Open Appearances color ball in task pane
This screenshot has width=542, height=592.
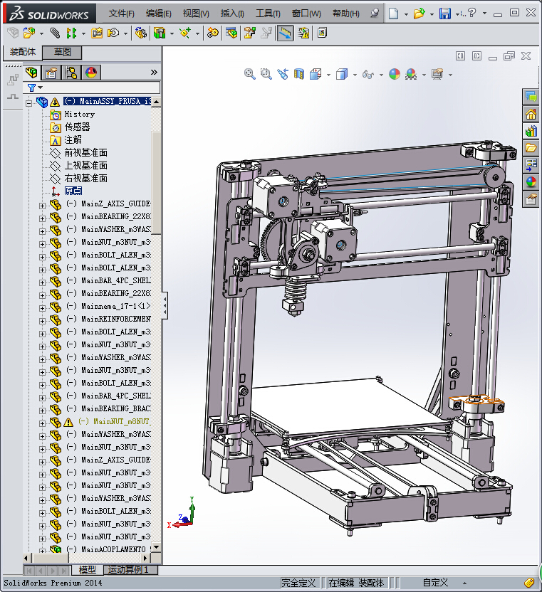[x=531, y=182]
